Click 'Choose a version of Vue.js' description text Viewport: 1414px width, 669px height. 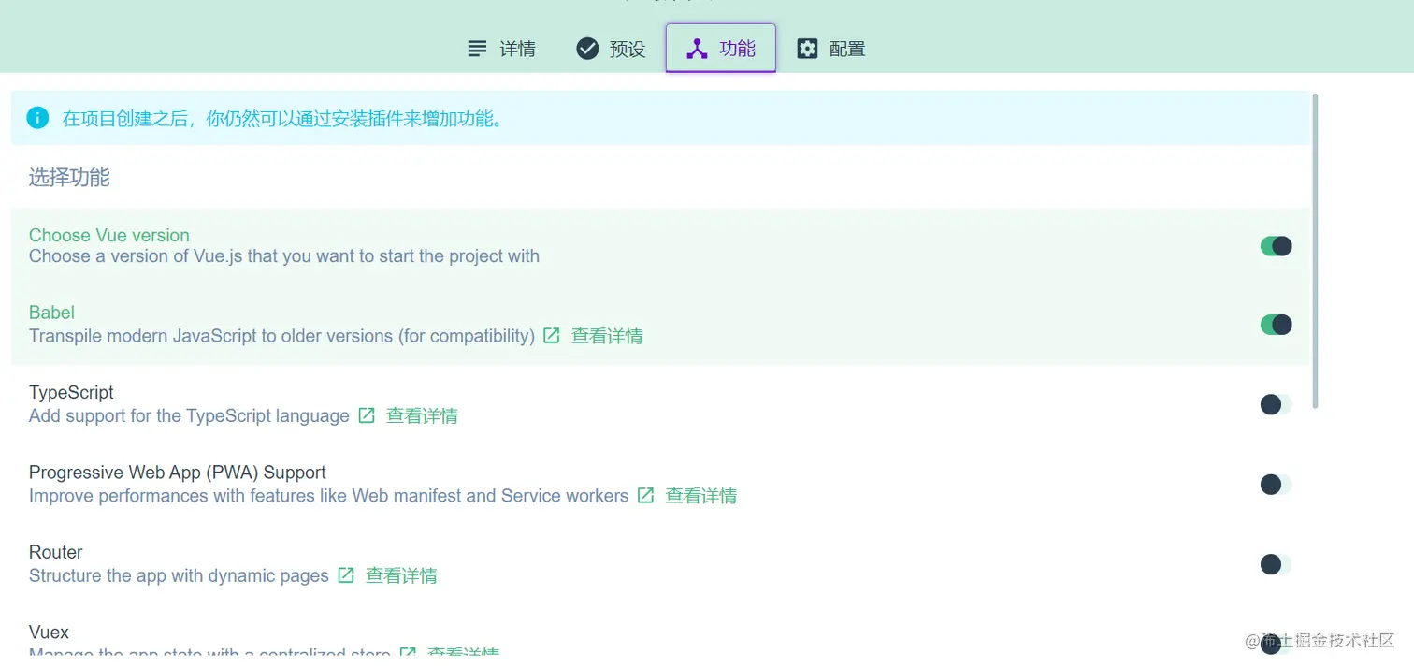pos(284,256)
